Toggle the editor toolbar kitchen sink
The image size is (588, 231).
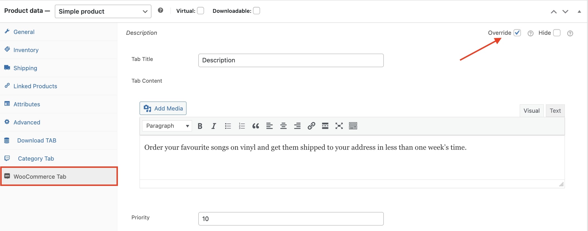[x=353, y=126]
